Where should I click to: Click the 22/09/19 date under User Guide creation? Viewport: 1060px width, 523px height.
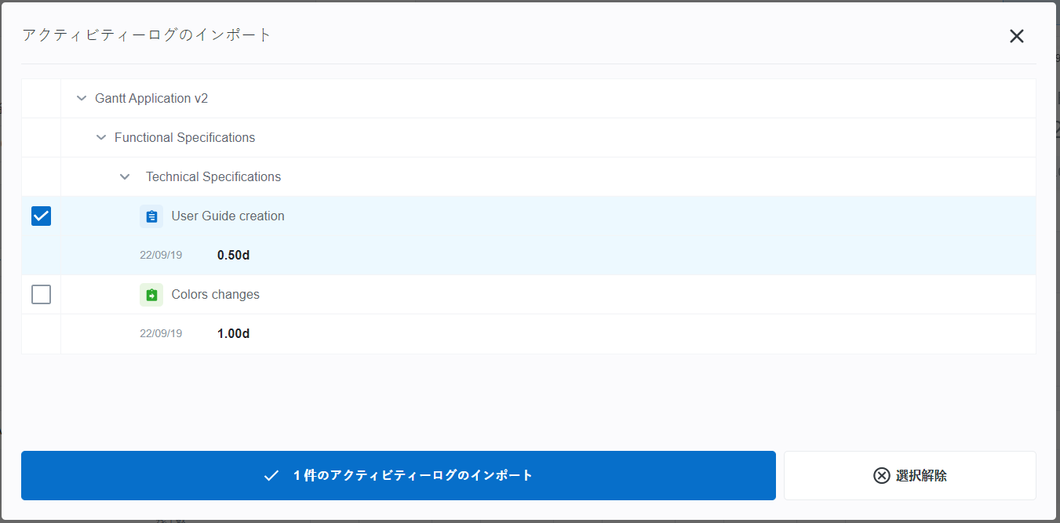pos(161,256)
